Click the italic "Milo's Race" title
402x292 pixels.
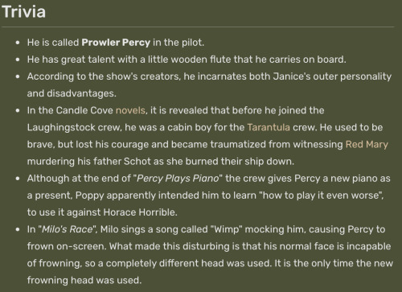(68, 229)
